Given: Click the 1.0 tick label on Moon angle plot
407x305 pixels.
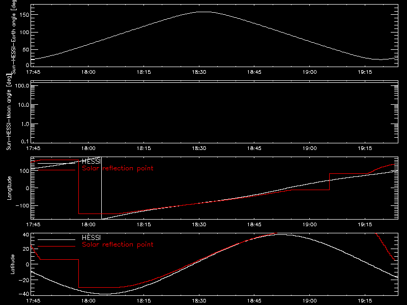Looking at the screenshot, I should point(25,124).
